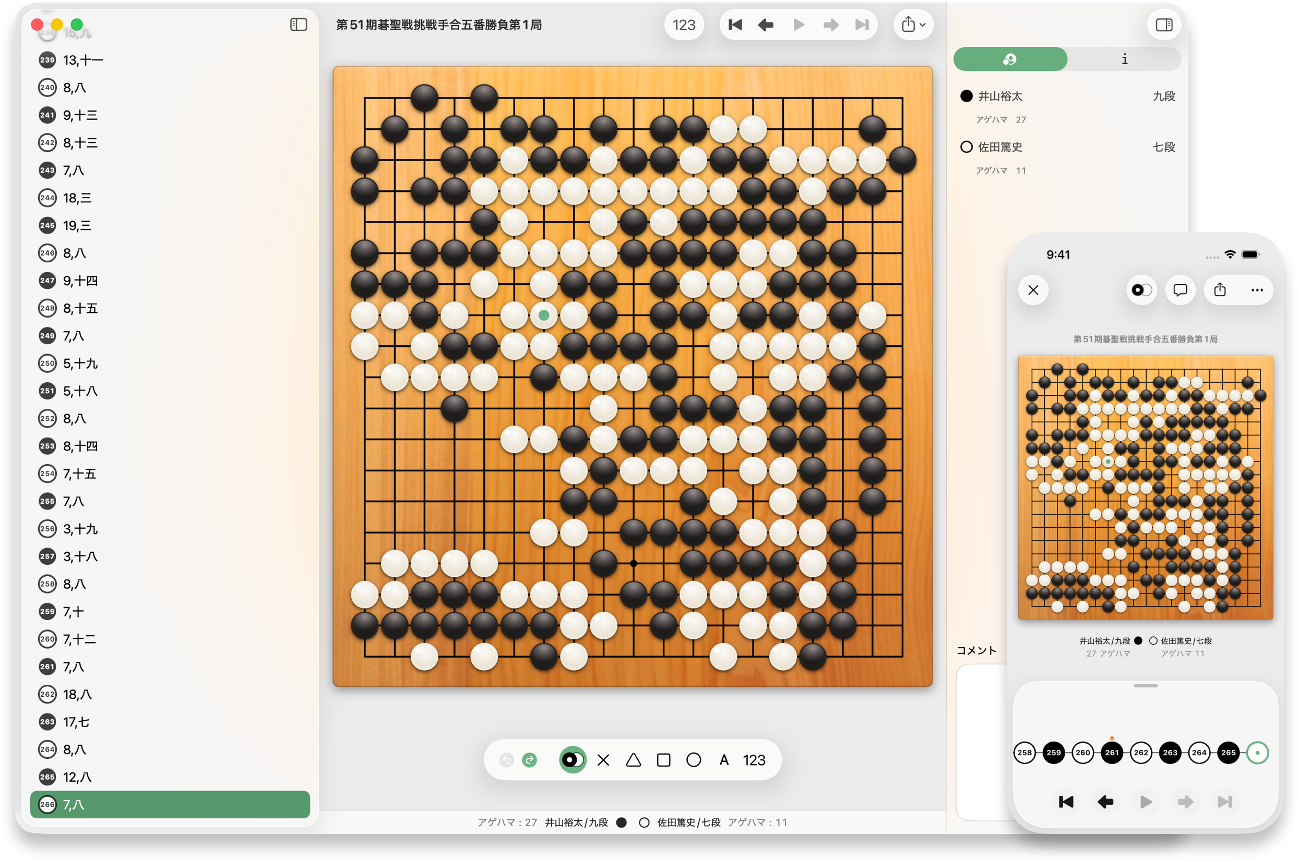
Task: Toggle the alternating stone placement tool
Action: (573, 760)
